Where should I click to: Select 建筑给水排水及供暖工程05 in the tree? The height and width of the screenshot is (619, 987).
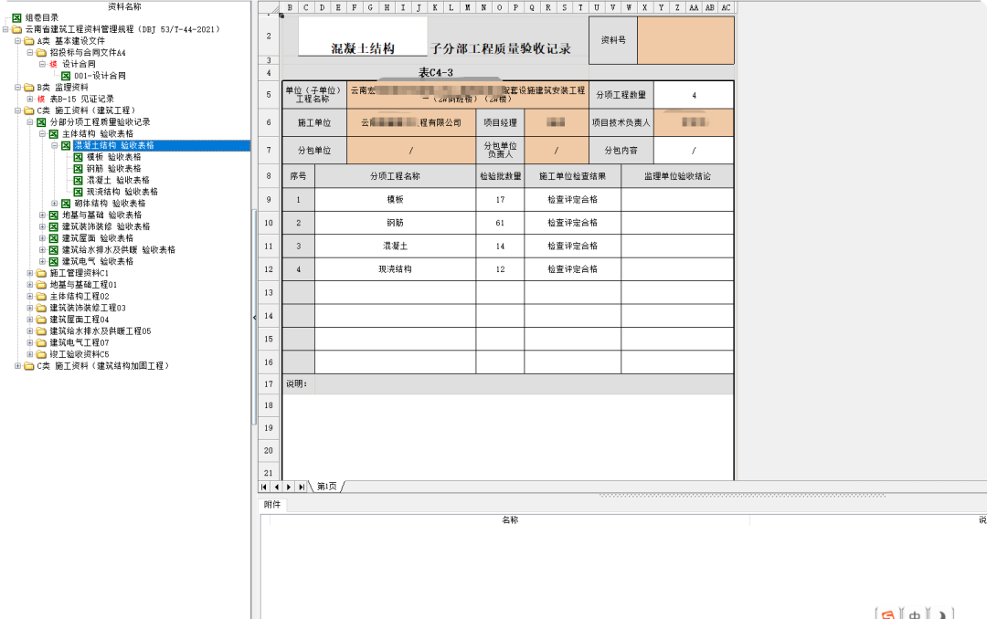click(x=101, y=331)
